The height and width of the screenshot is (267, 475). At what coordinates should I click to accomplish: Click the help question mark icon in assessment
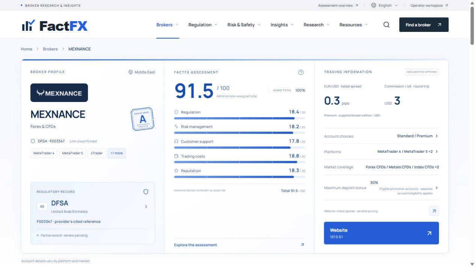point(301,72)
